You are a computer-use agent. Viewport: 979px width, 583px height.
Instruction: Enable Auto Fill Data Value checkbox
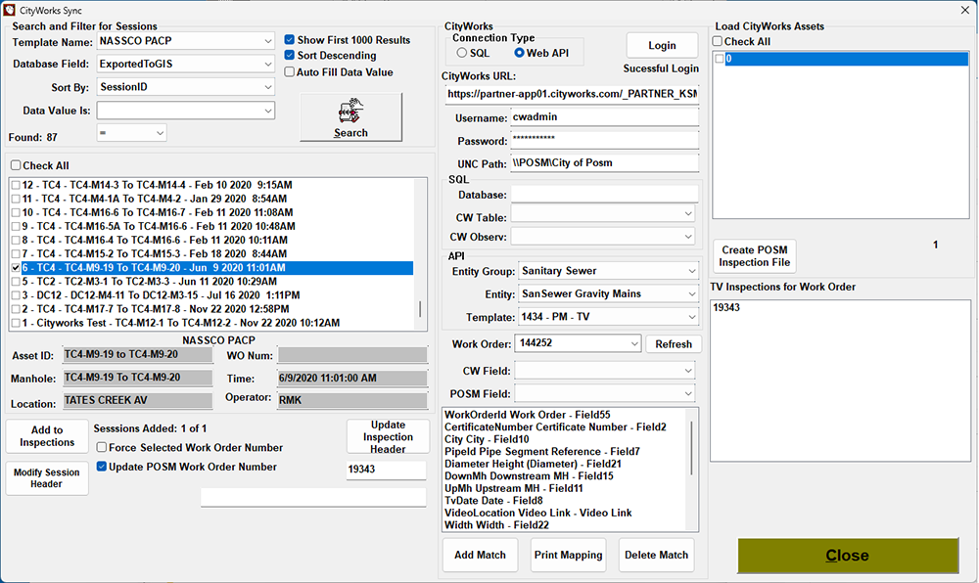(290, 71)
